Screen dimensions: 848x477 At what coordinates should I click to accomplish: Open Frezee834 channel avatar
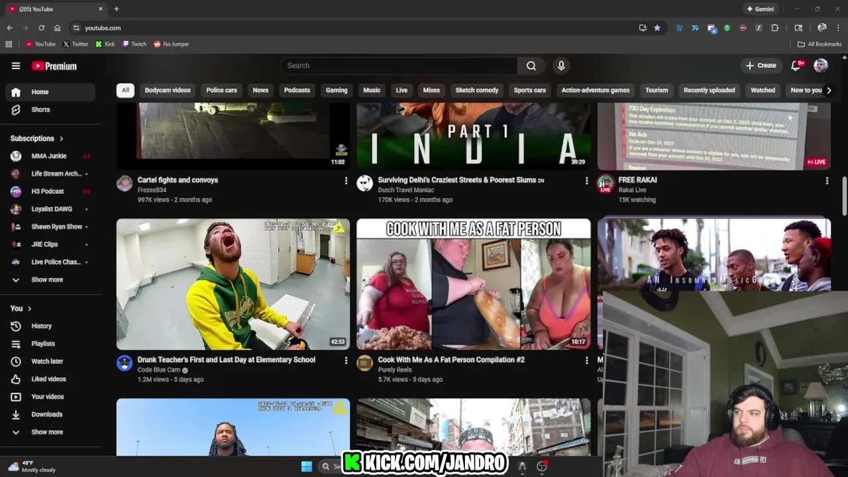[125, 184]
